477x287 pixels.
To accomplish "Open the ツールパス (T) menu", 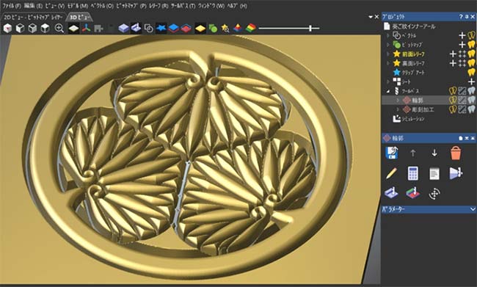I will tap(183, 6).
